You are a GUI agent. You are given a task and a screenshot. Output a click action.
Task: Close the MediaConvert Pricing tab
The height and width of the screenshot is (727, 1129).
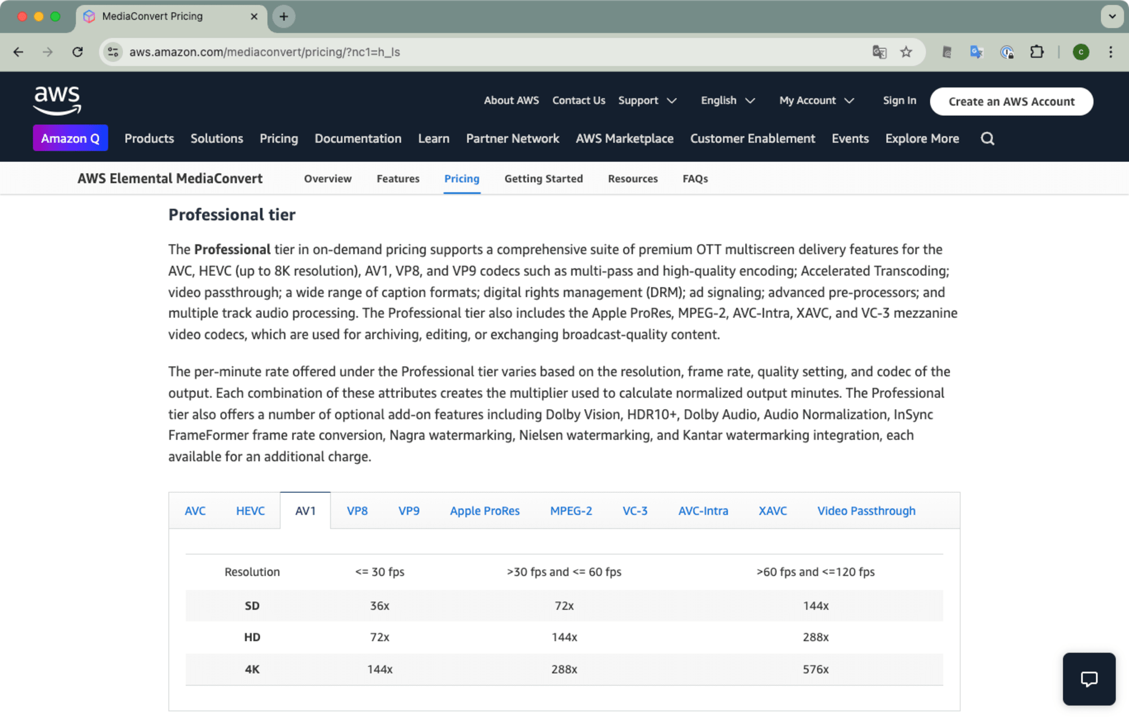pos(254,16)
